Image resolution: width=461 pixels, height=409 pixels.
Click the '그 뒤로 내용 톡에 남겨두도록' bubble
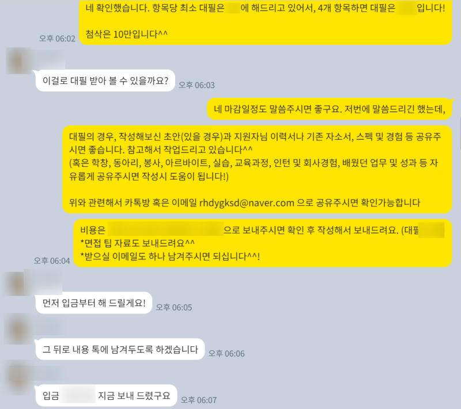pyautogui.click(x=120, y=349)
